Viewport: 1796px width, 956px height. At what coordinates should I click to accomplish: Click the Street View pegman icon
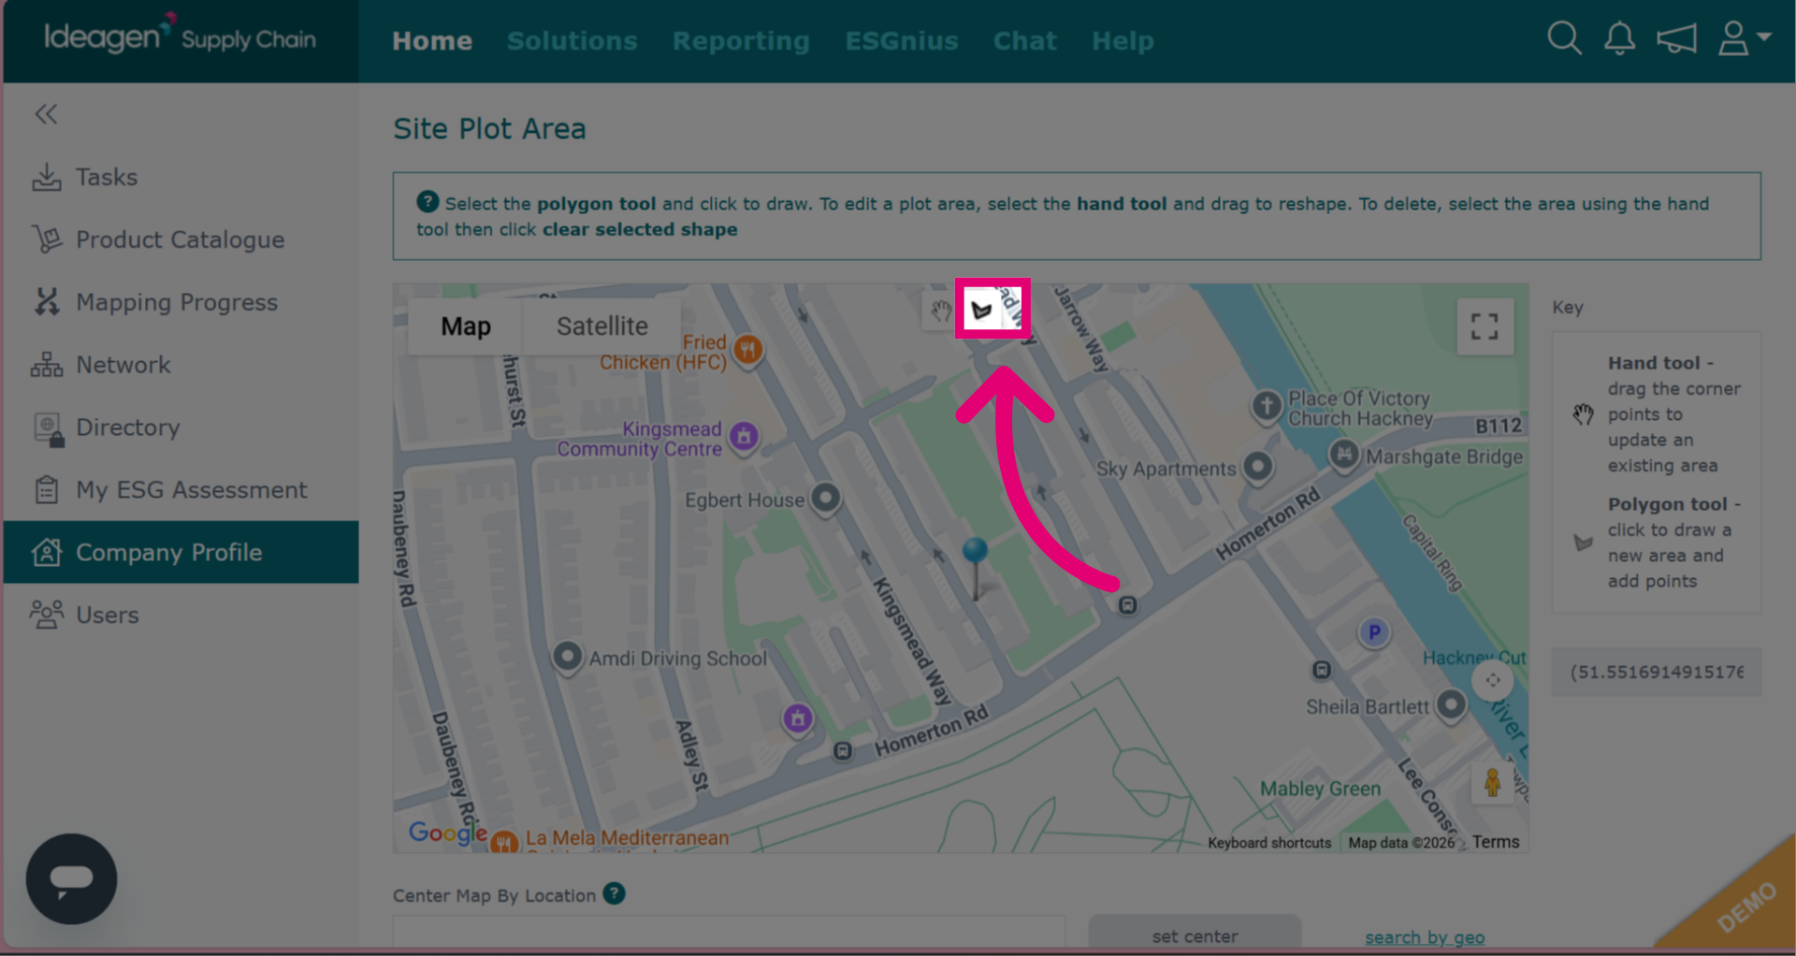pyautogui.click(x=1493, y=782)
